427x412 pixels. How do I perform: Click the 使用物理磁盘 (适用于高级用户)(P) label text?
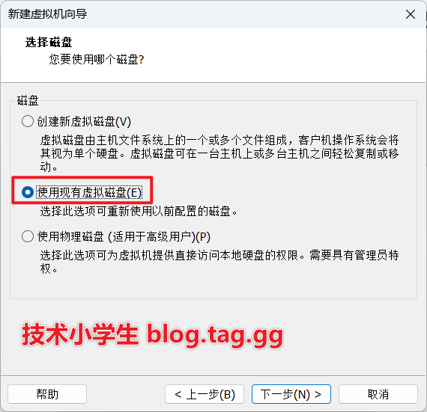pyautogui.click(x=124, y=236)
